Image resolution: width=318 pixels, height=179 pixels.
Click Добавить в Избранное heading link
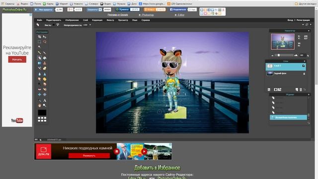157,168
